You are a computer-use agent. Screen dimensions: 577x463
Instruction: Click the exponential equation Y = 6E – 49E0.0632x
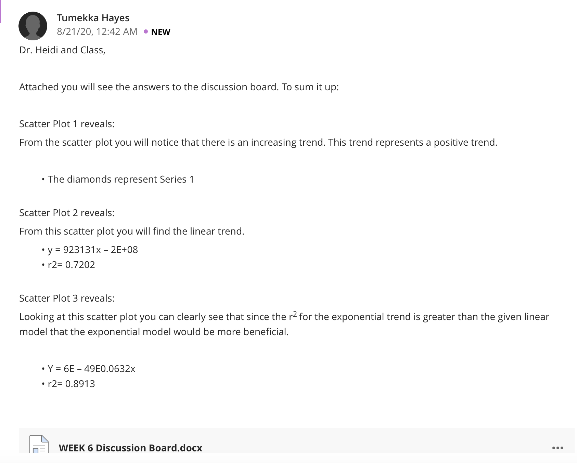tap(91, 369)
